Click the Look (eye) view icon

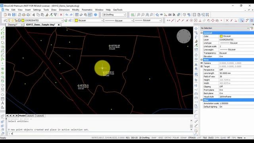[x=162, y=15]
